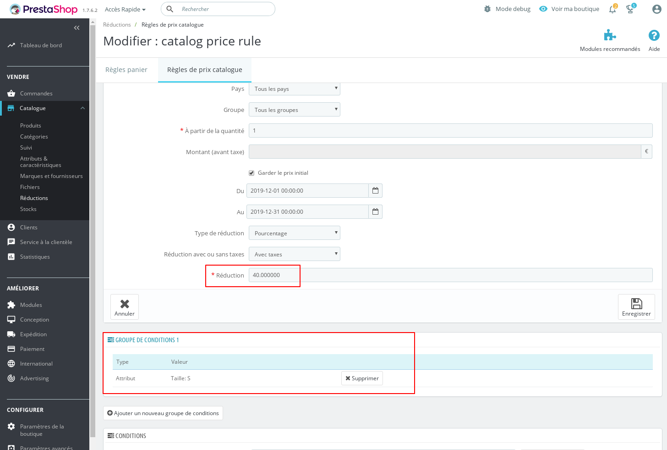Open the calendar picker for the Au date
Image resolution: width=667 pixels, height=450 pixels.
375,211
